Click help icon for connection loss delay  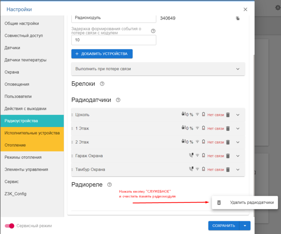coord(153,31)
